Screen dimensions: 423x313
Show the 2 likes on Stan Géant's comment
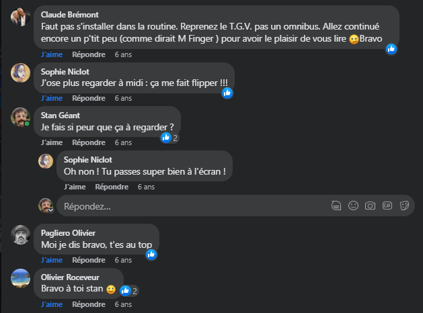tap(169, 138)
